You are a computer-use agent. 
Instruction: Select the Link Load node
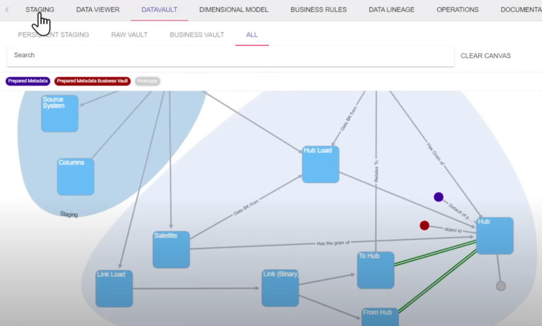point(113,289)
